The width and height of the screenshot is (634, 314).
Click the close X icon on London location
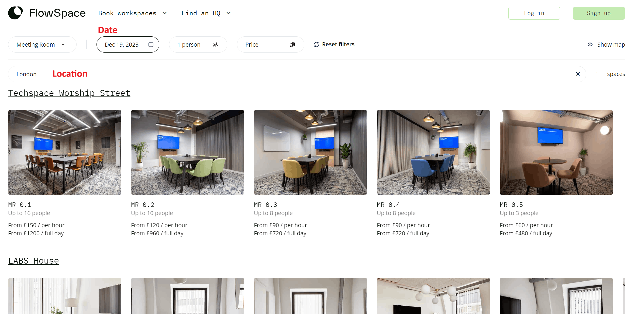click(x=577, y=74)
